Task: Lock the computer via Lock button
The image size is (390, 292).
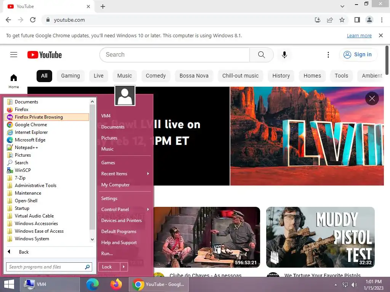Action: [x=109, y=267]
